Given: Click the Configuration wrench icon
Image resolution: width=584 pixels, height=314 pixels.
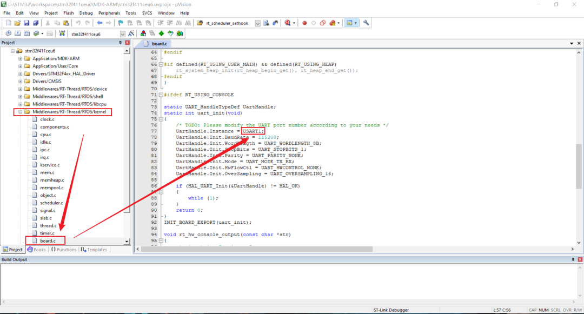Looking at the screenshot, I should pyautogui.click(x=366, y=23).
